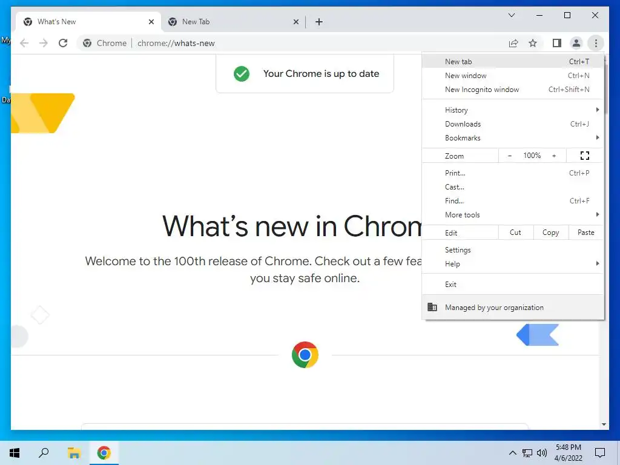This screenshot has width=620, height=465.
Task: Click the 100% zoom value
Action: [532, 156]
